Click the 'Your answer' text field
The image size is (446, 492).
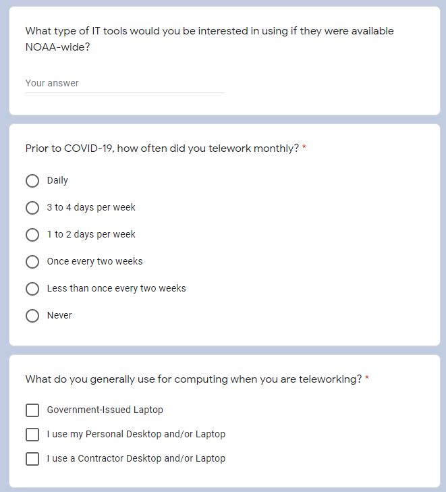tap(124, 84)
